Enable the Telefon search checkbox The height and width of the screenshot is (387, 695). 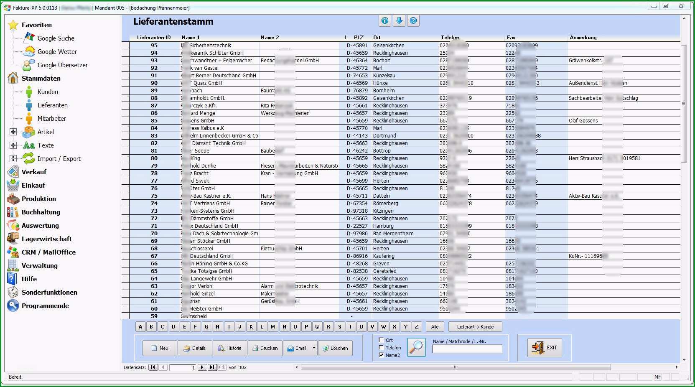(381, 347)
